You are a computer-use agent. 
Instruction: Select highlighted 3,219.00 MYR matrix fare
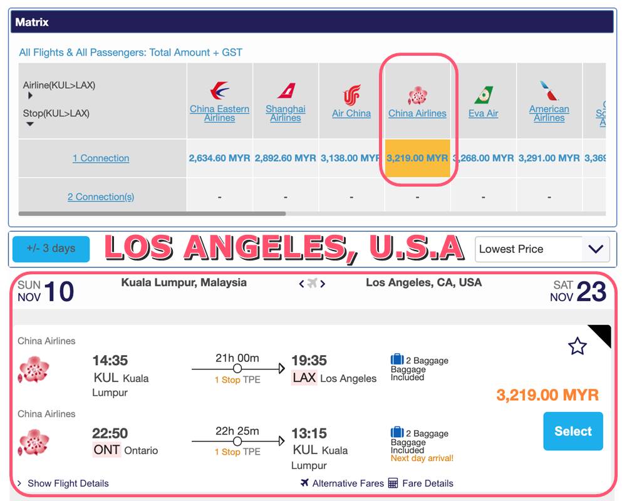[x=417, y=158]
